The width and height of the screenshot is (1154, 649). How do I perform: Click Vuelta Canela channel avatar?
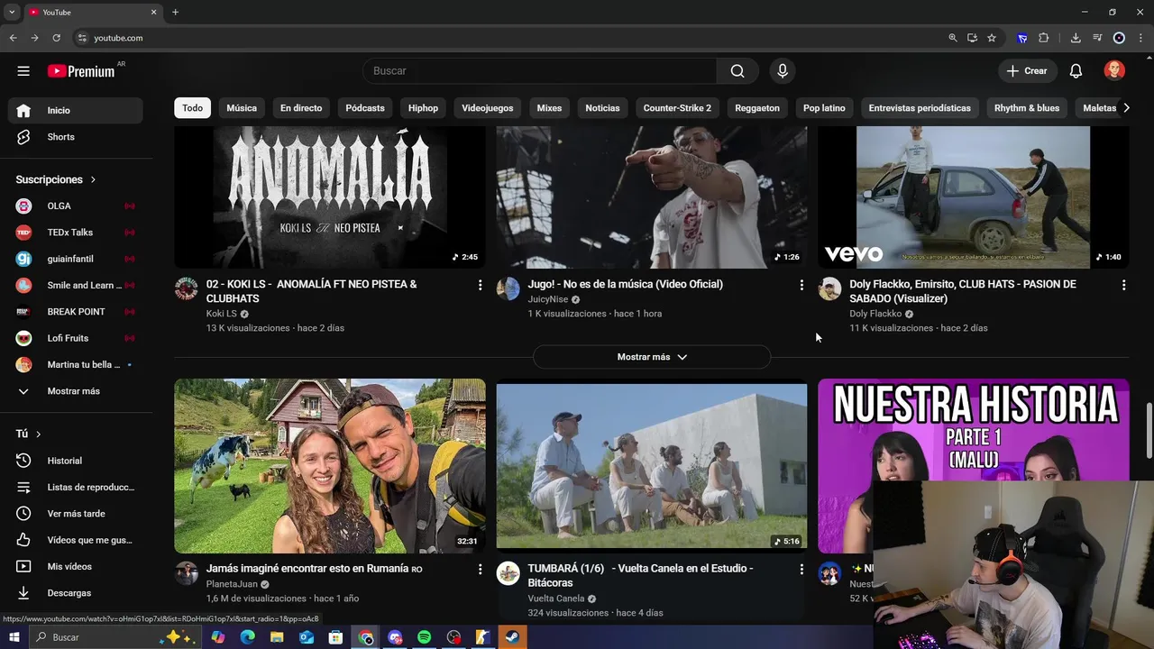(508, 573)
